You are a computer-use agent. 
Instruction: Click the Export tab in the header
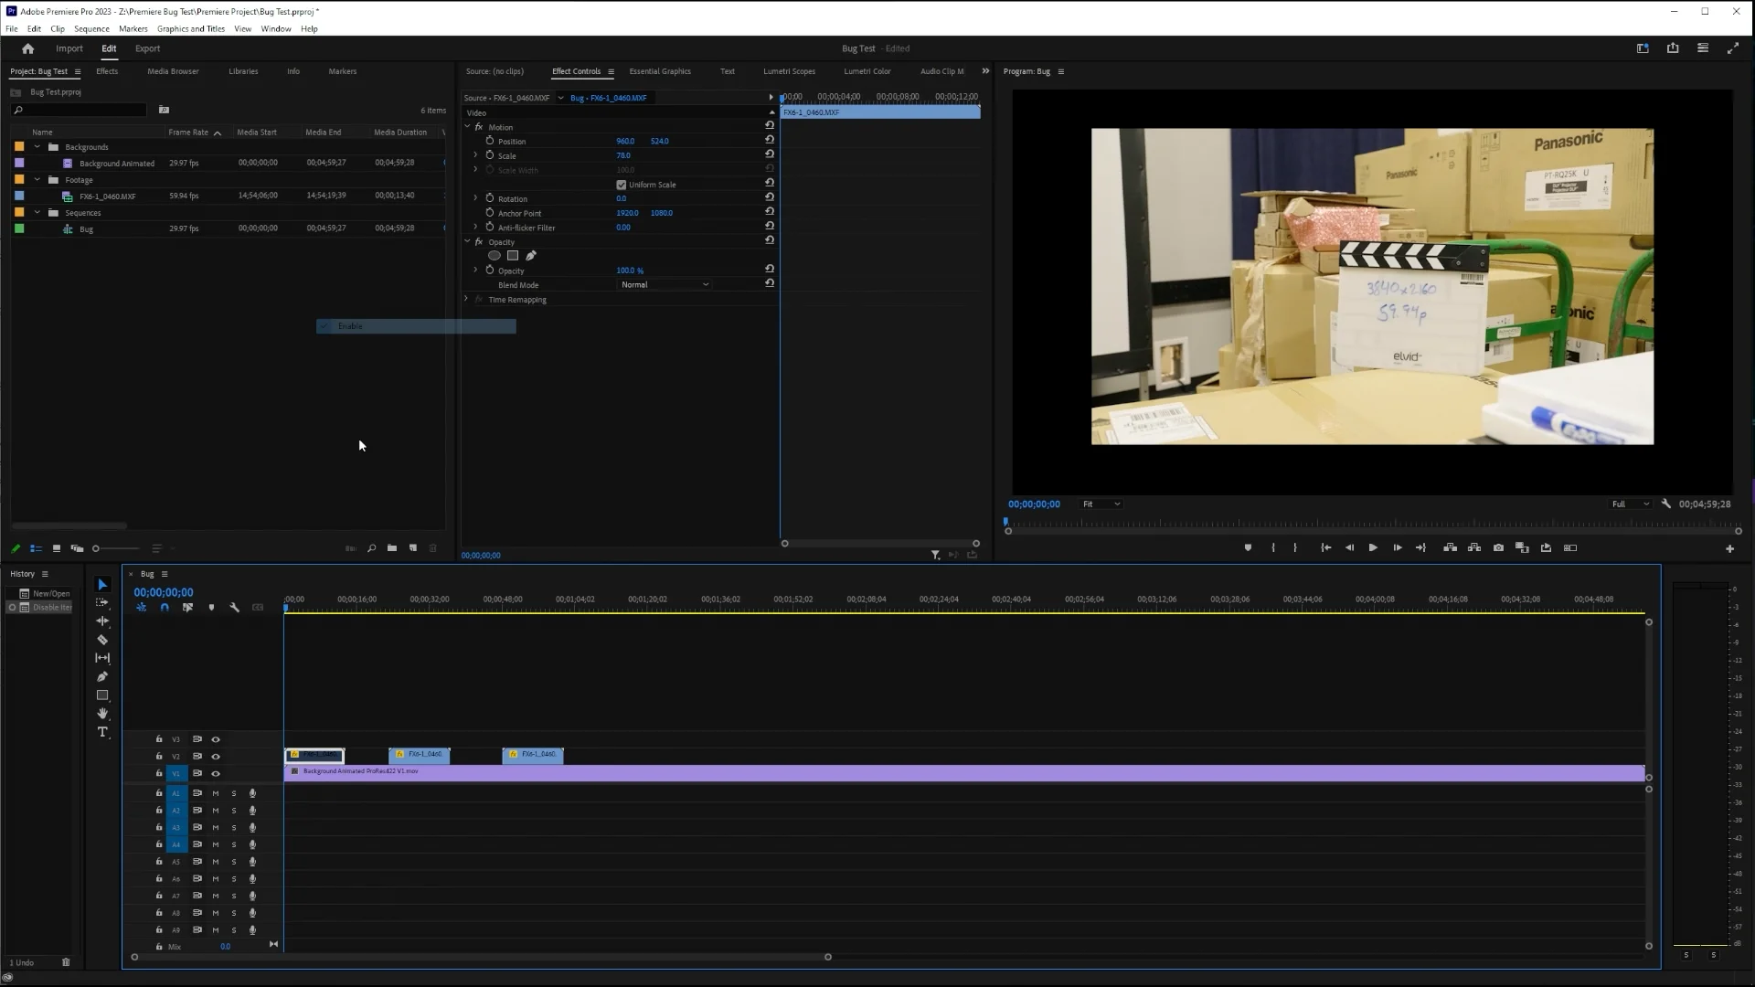147,48
